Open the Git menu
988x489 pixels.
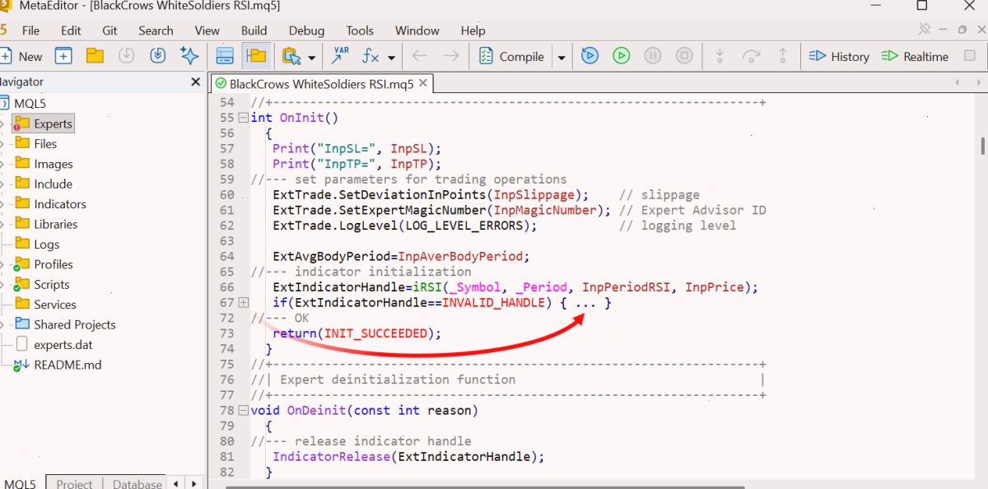point(110,30)
